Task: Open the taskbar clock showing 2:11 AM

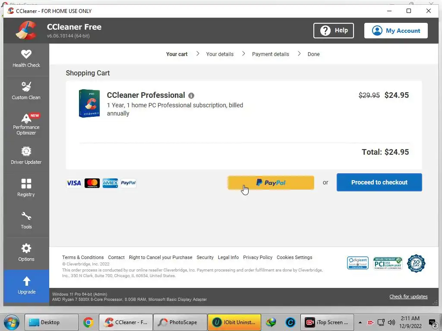Action: [x=410, y=322]
